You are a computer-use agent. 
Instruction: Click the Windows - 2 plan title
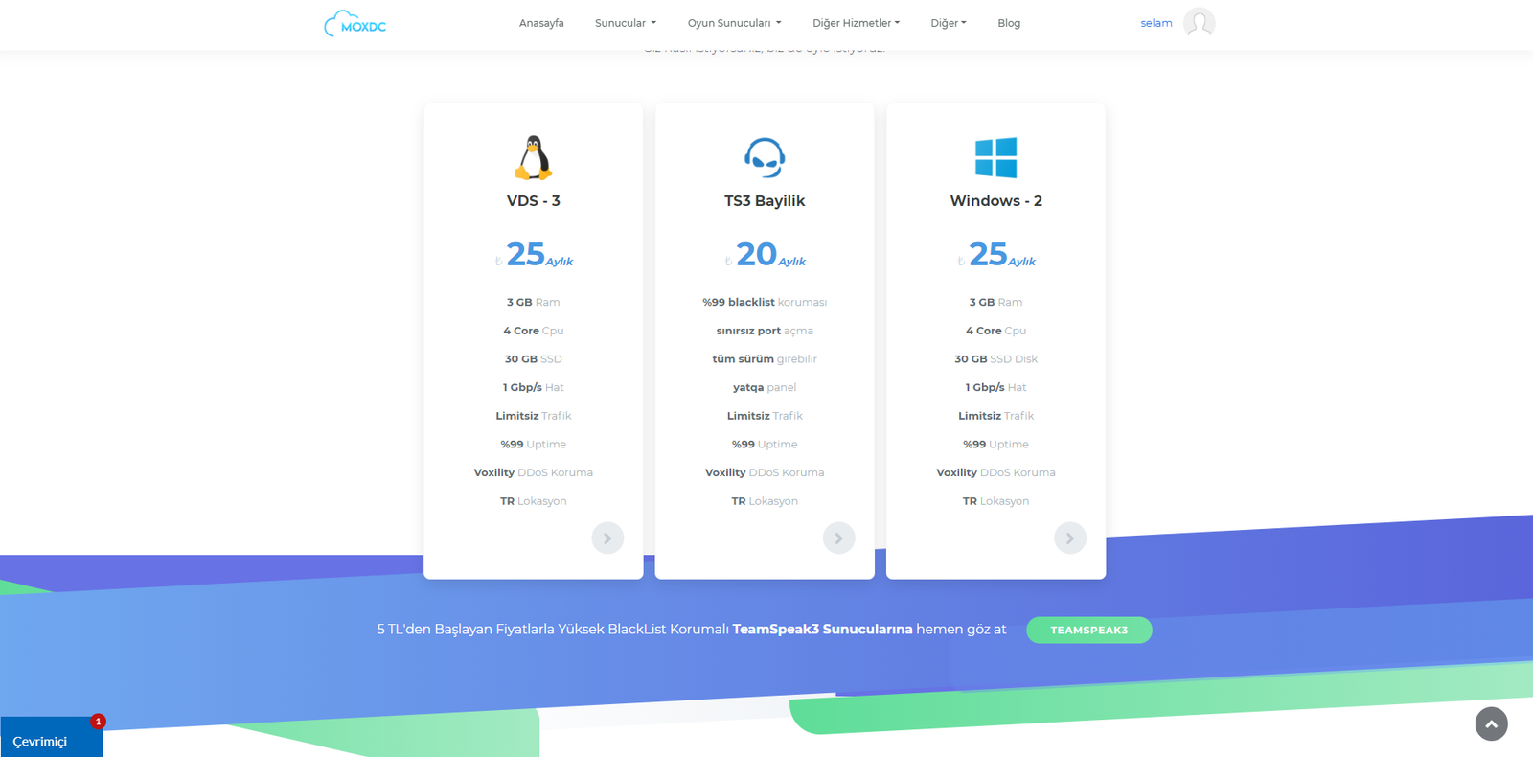995,201
